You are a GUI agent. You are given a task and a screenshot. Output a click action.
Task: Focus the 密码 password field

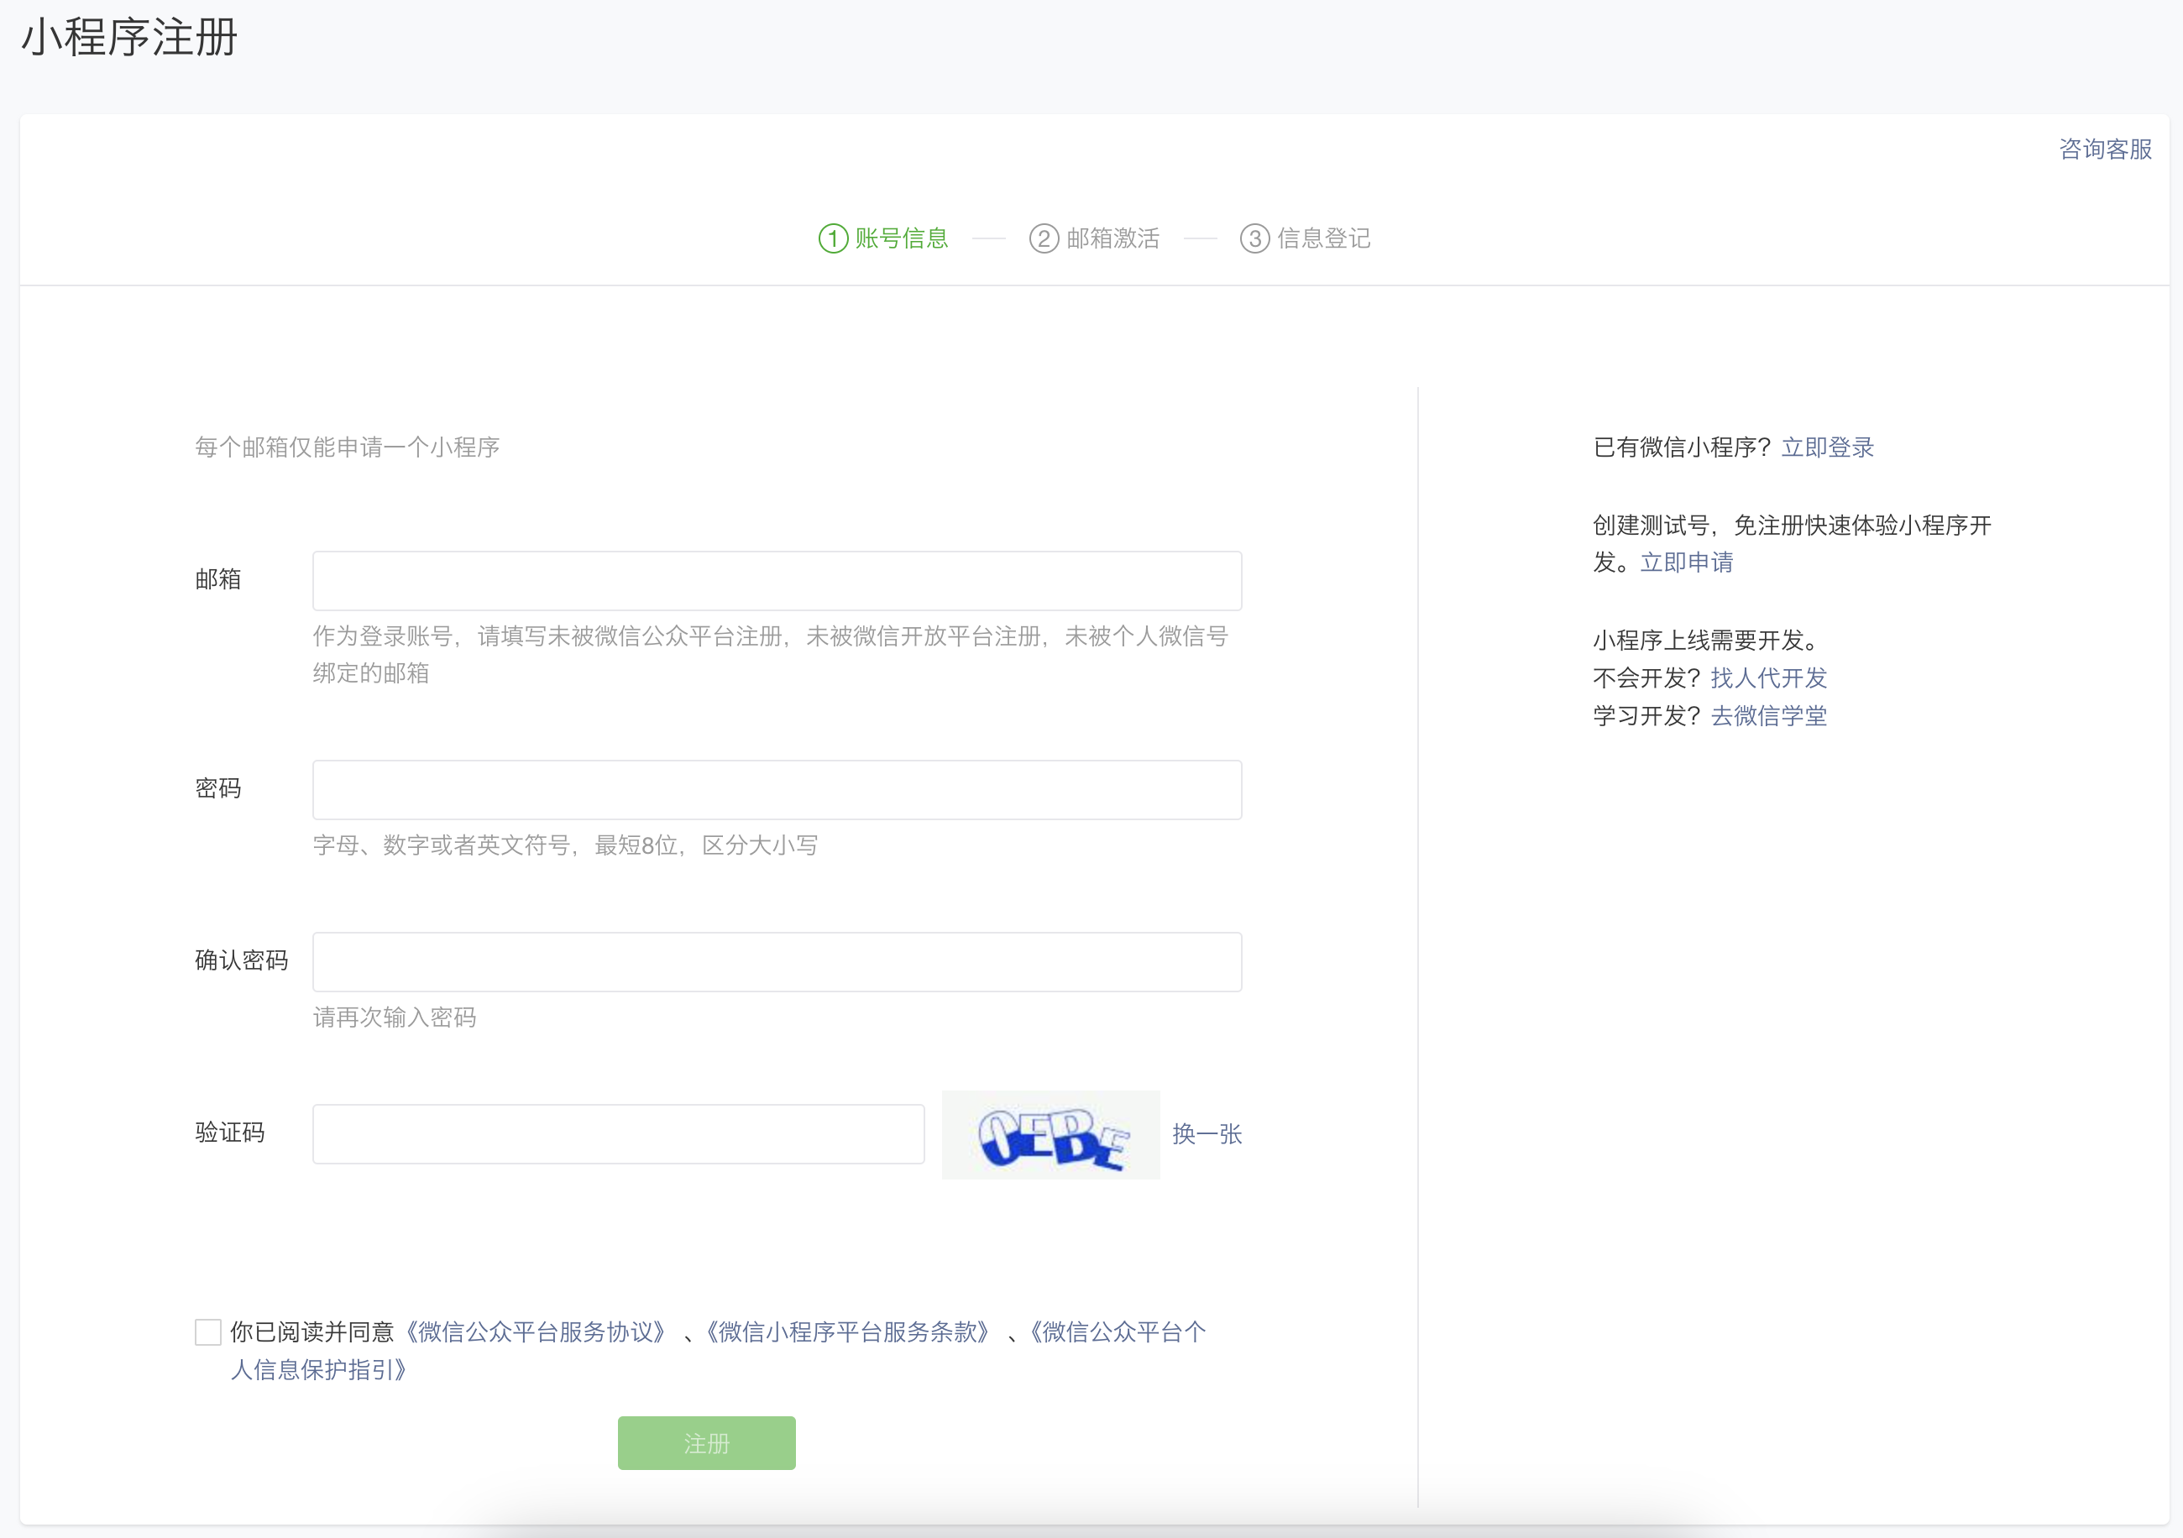[x=777, y=789]
